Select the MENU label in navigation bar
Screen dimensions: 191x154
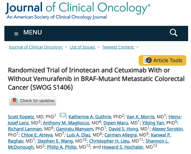tap(32, 33)
